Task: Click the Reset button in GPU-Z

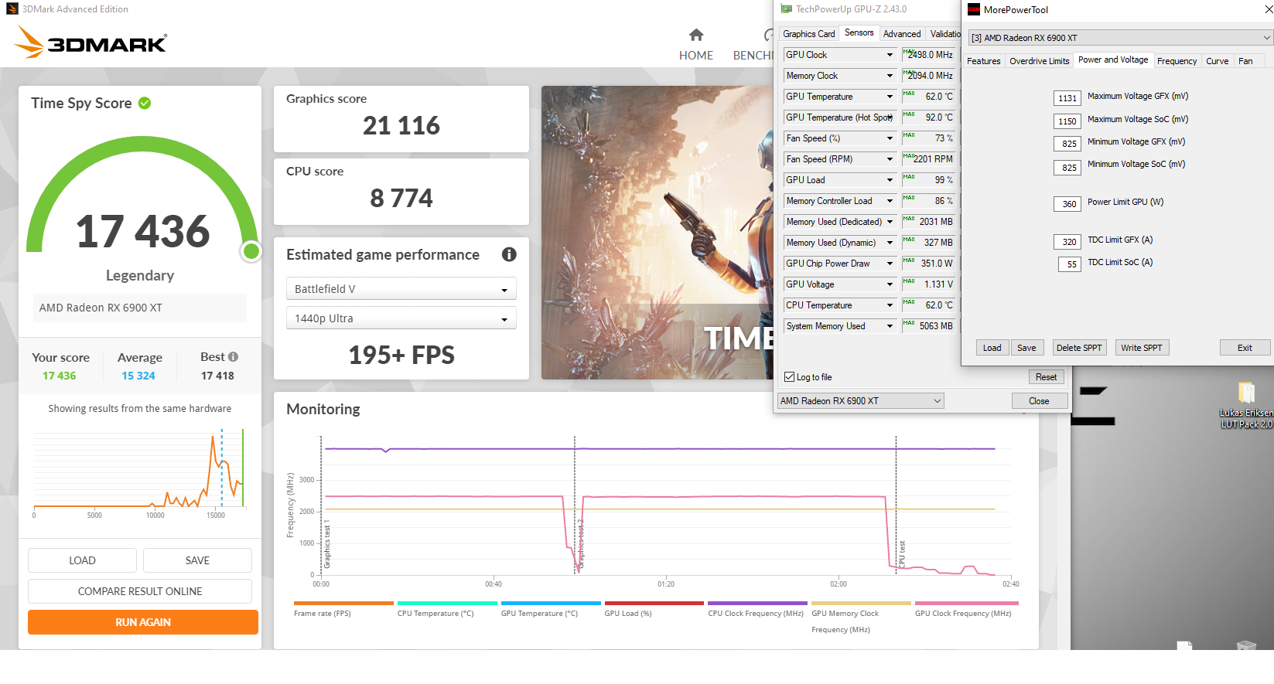Action: point(1046,377)
